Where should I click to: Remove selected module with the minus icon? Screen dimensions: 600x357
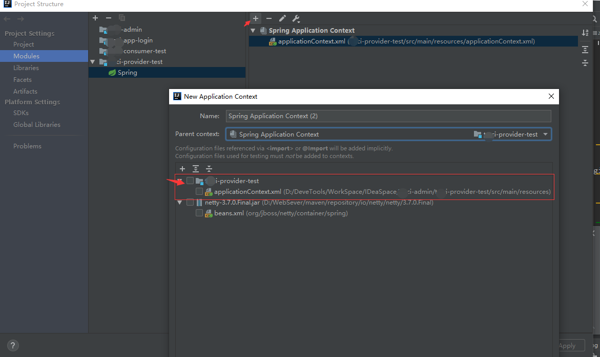[x=108, y=17]
